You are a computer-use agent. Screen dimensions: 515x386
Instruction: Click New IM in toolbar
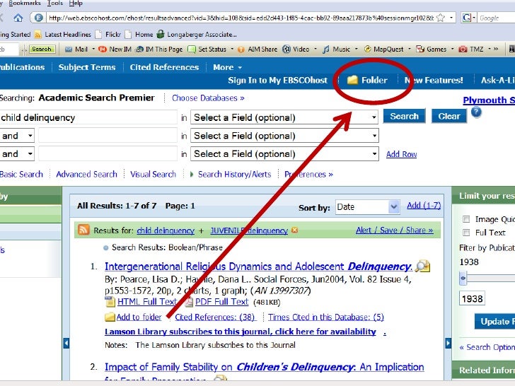click(115, 49)
